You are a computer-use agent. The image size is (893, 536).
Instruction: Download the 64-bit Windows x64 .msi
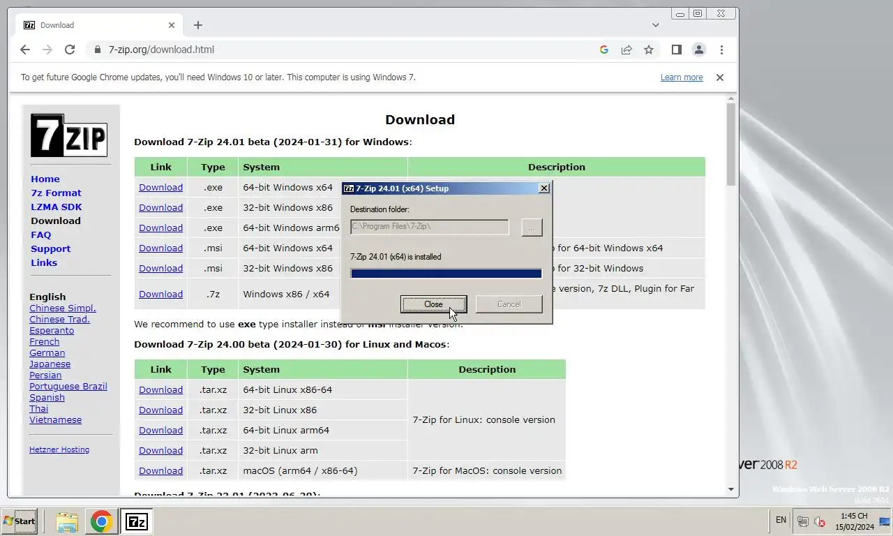tap(160, 248)
